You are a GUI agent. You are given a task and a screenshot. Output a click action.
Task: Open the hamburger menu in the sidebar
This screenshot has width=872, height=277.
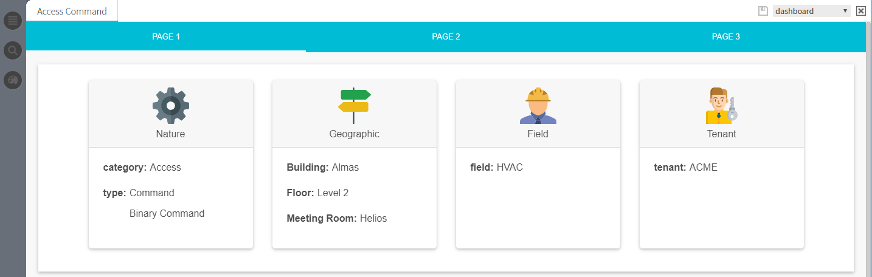pyautogui.click(x=13, y=21)
